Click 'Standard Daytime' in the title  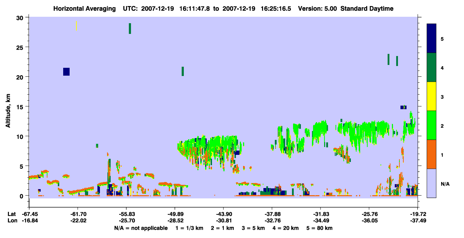[x=367, y=9]
